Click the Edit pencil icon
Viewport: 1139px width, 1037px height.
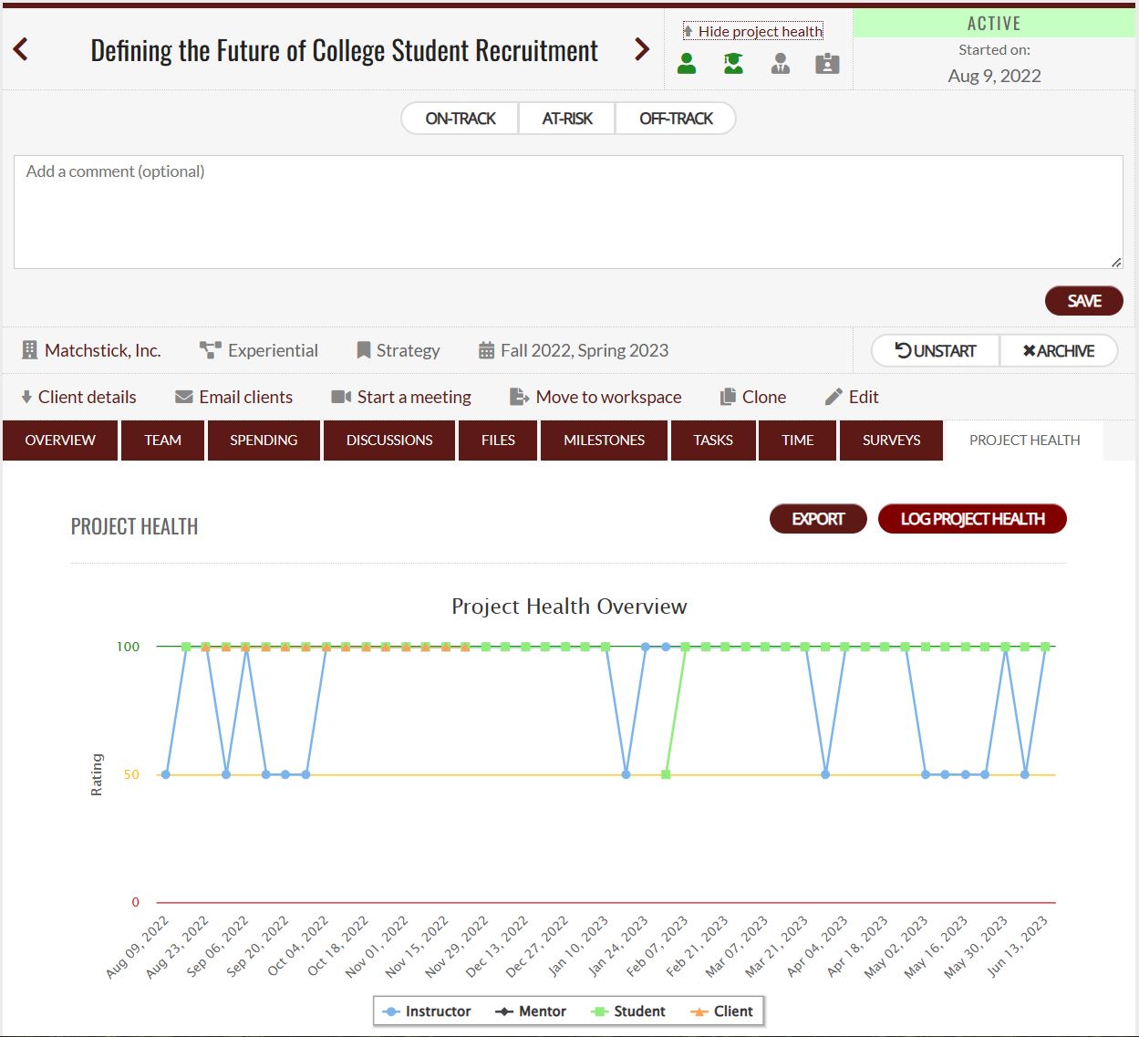[x=835, y=396]
